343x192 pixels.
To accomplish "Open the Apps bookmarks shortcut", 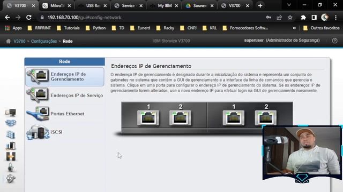I will tap(13, 28).
